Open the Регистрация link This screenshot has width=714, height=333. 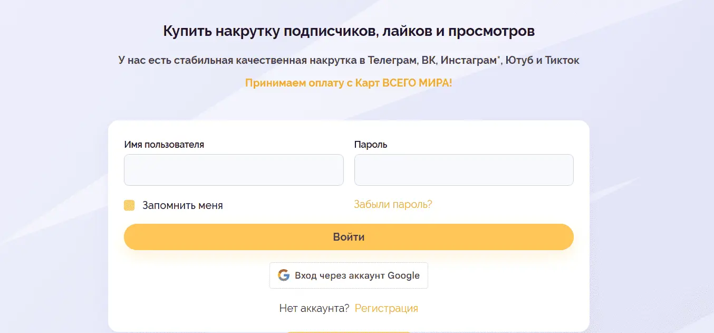point(386,308)
